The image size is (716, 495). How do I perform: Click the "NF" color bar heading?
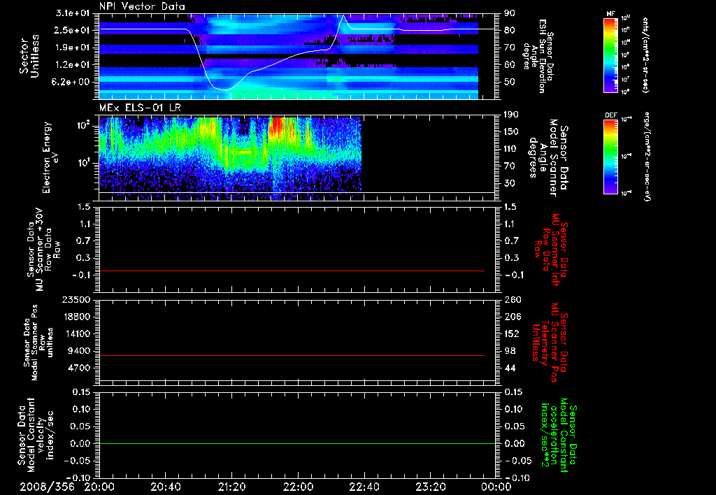tap(611, 14)
